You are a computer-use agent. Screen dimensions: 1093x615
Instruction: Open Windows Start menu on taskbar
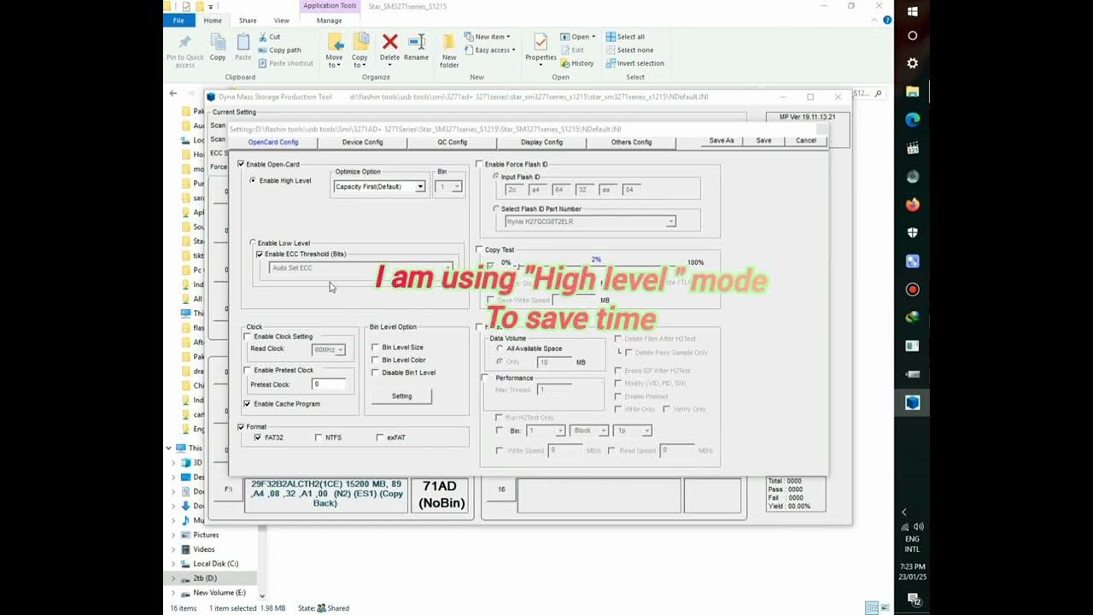click(x=912, y=11)
